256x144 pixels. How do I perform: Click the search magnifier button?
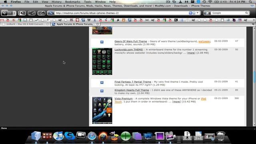pos(246,13)
